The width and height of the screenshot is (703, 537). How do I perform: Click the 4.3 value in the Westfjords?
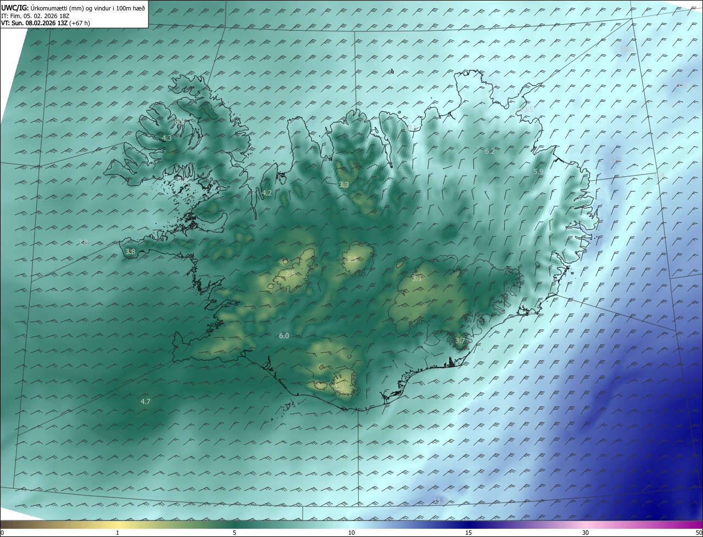click(x=167, y=138)
